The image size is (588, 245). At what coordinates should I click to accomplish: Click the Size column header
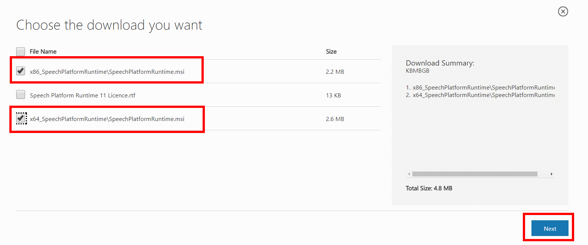pyautogui.click(x=331, y=51)
